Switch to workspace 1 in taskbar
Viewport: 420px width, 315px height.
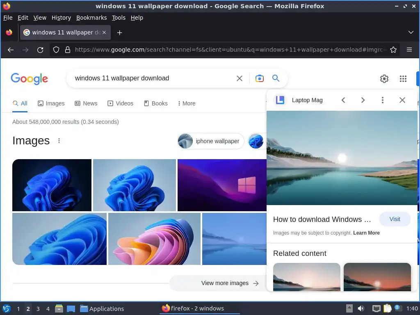18,309
